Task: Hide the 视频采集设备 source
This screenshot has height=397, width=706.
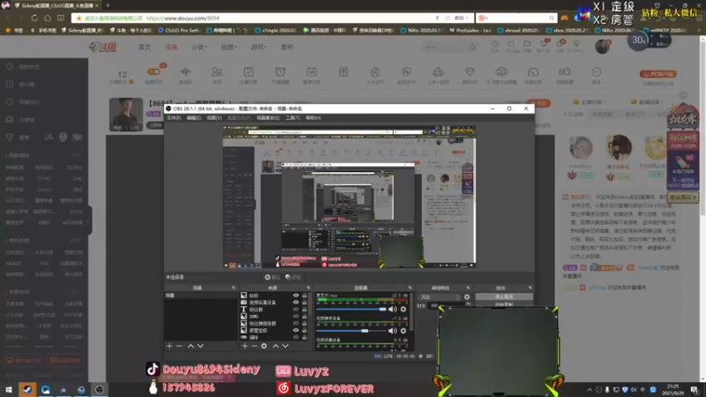Action: tap(296, 303)
